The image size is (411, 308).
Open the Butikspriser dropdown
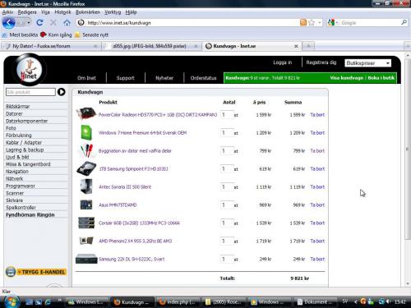(367, 63)
